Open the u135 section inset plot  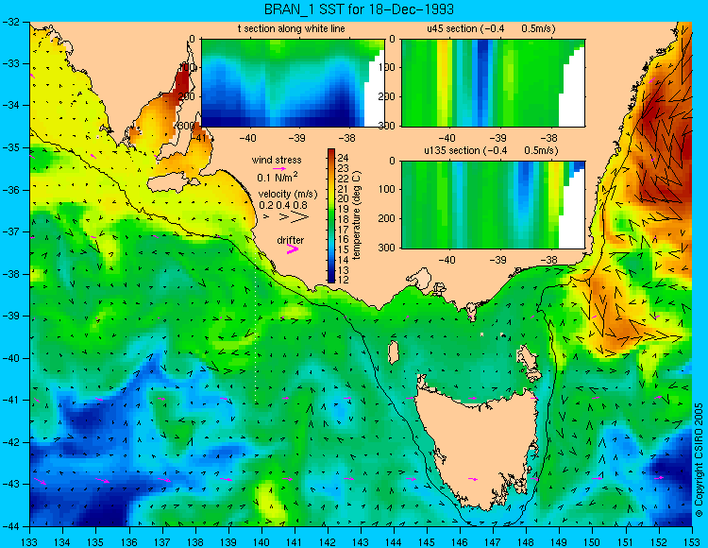(x=493, y=204)
